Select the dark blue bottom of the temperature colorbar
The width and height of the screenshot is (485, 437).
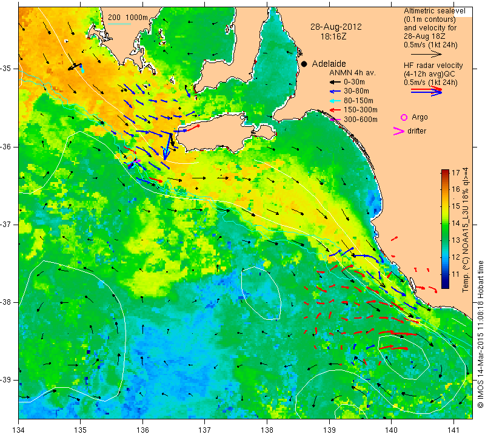tap(445, 285)
